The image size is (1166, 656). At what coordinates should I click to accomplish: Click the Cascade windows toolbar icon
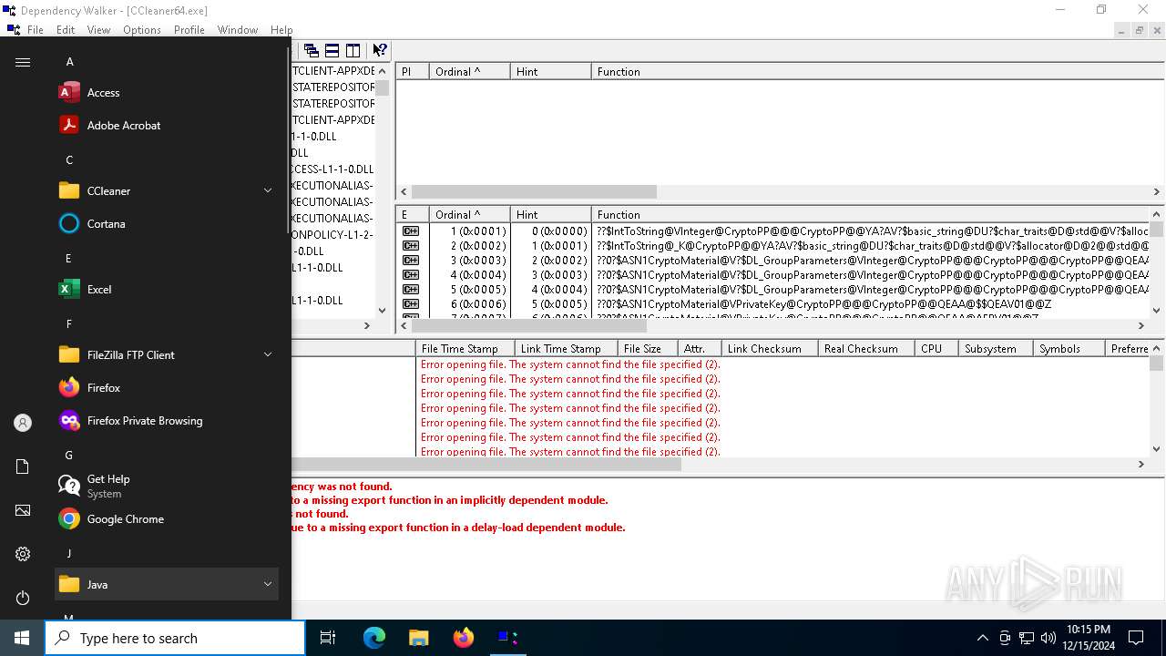(x=312, y=50)
